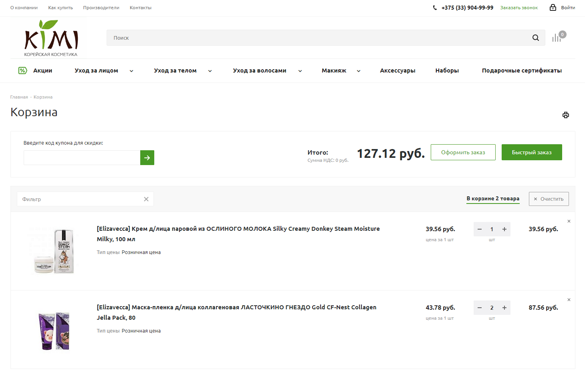Click the phone handset icon
This screenshot has height=373, width=585.
point(435,8)
